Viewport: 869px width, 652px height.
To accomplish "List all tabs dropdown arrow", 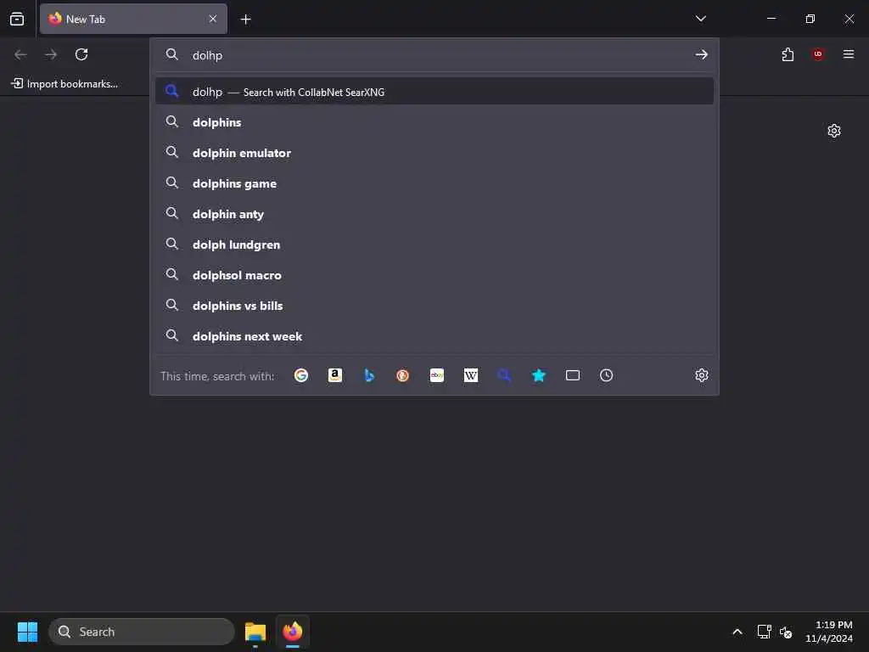I will 700,19.
